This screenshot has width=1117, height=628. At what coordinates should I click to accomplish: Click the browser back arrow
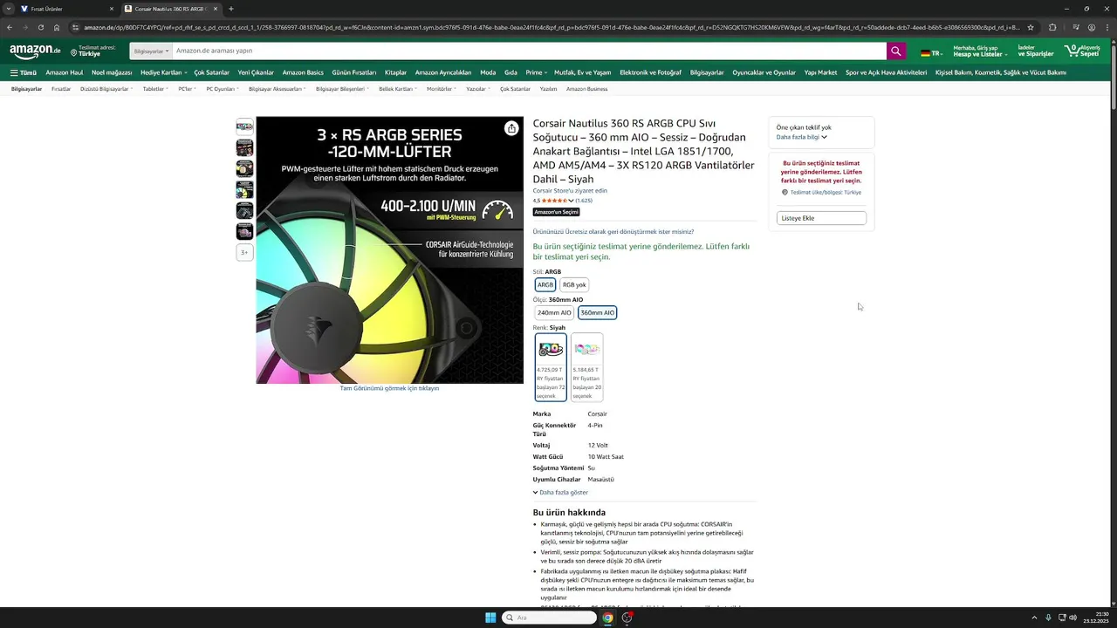10,27
